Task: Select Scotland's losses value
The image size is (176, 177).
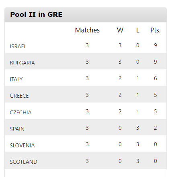Action: click(x=138, y=161)
